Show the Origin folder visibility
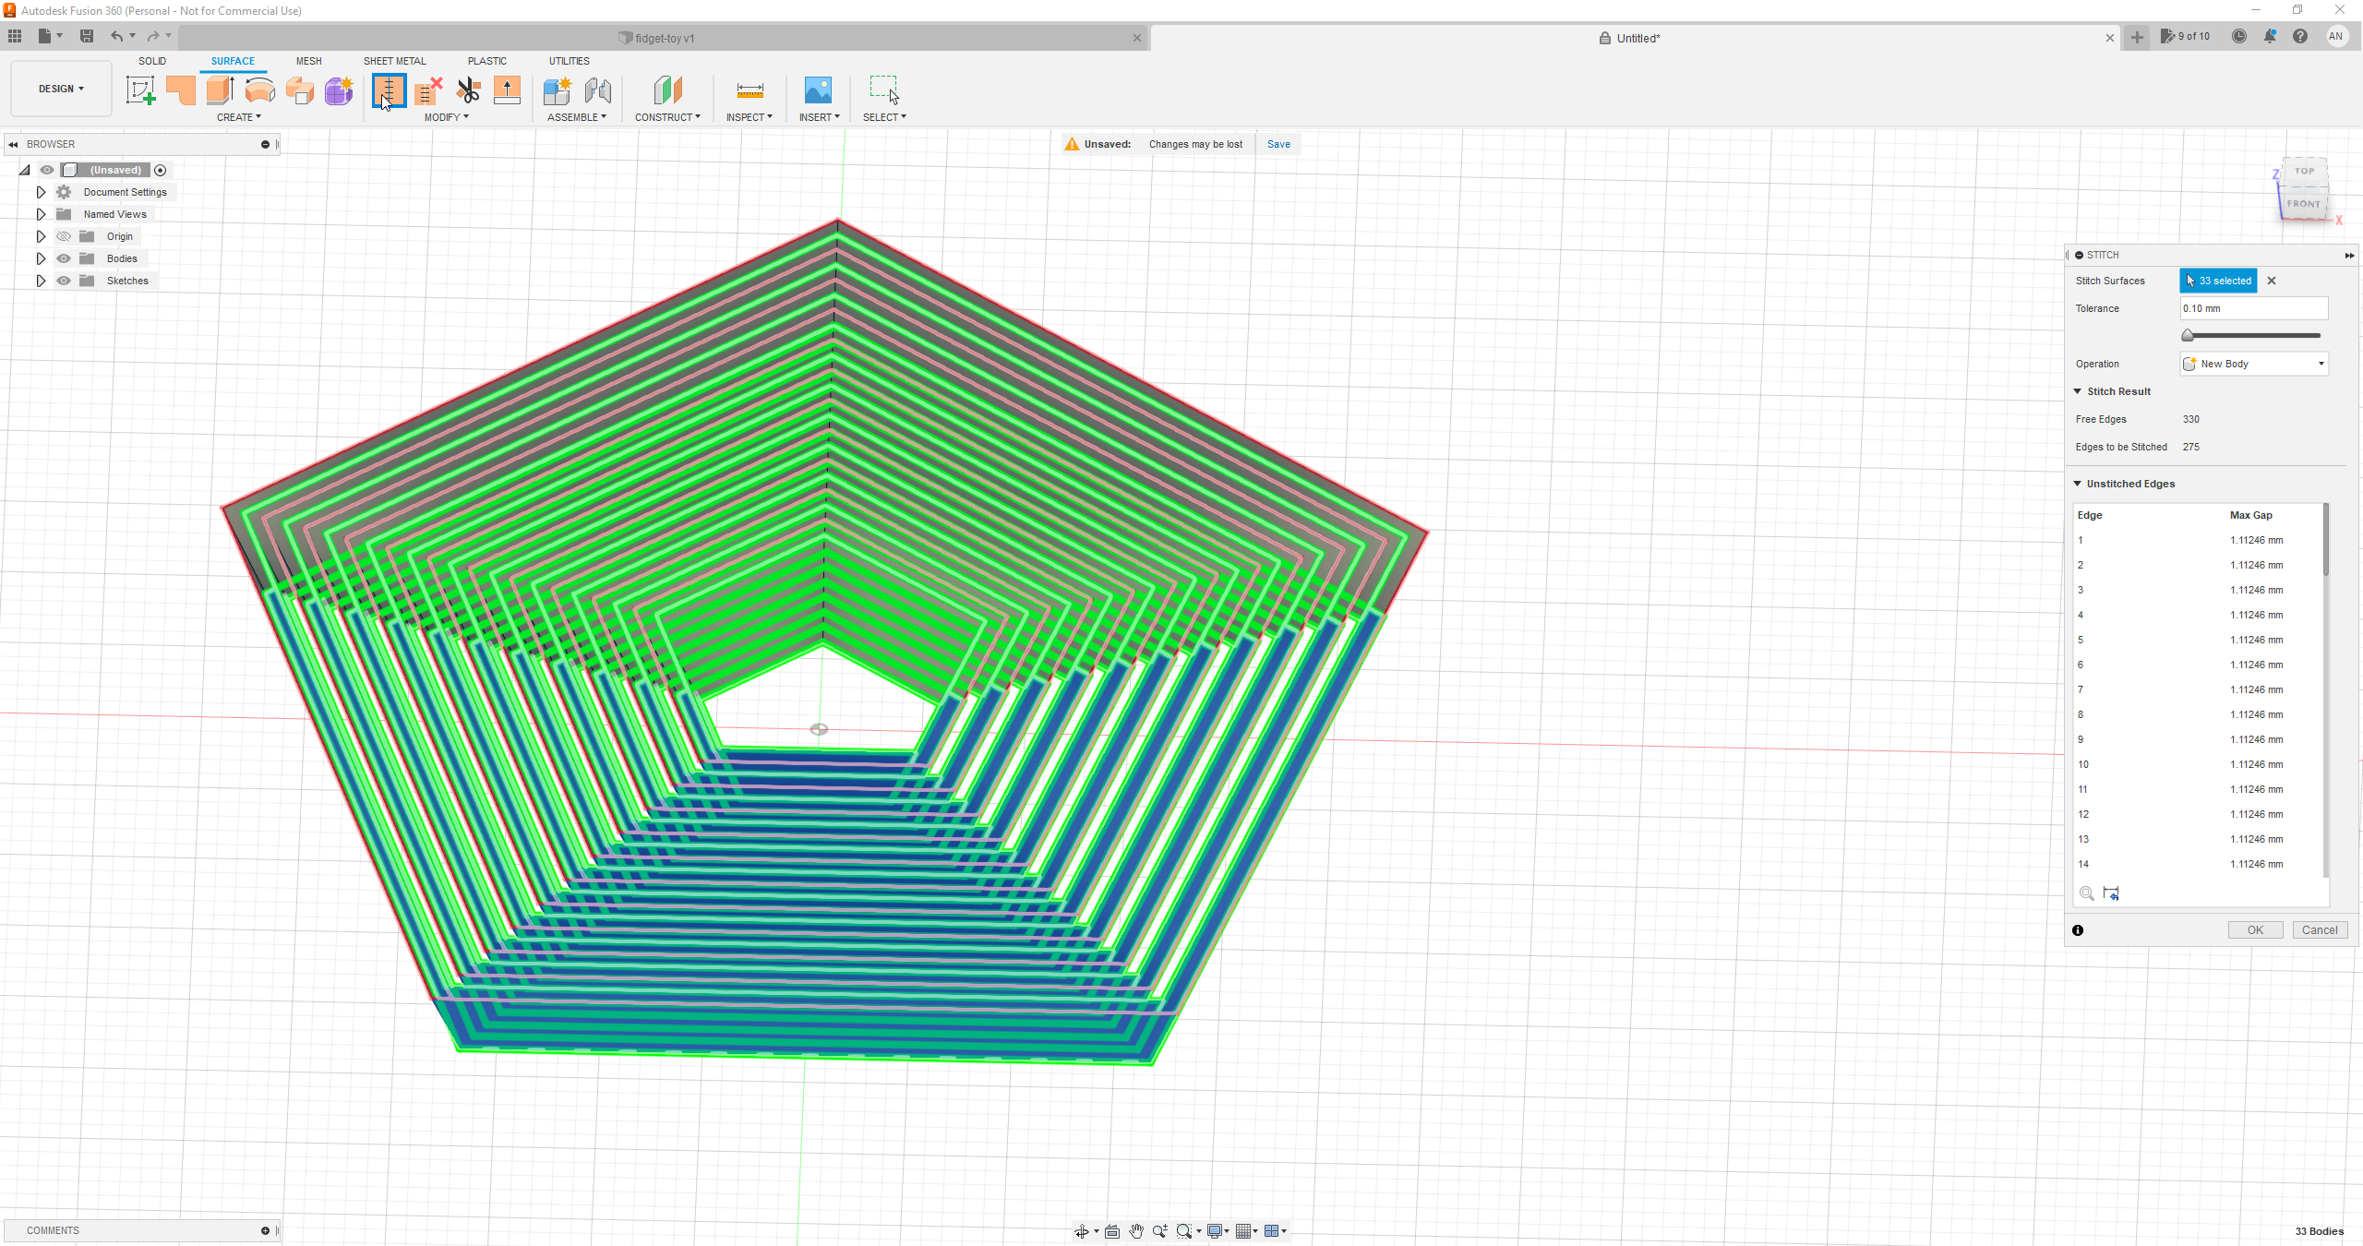The width and height of the screenshot is (2363, 1246). click(x=63, y=236)
